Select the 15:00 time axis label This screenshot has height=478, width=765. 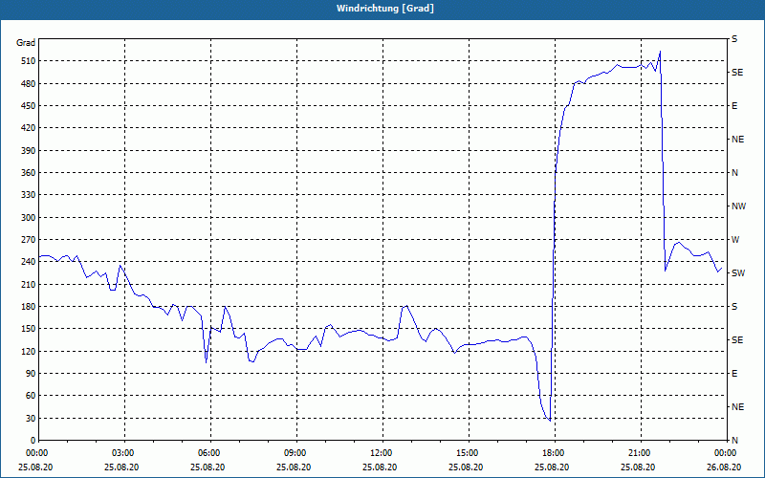(x=466, y=453)
